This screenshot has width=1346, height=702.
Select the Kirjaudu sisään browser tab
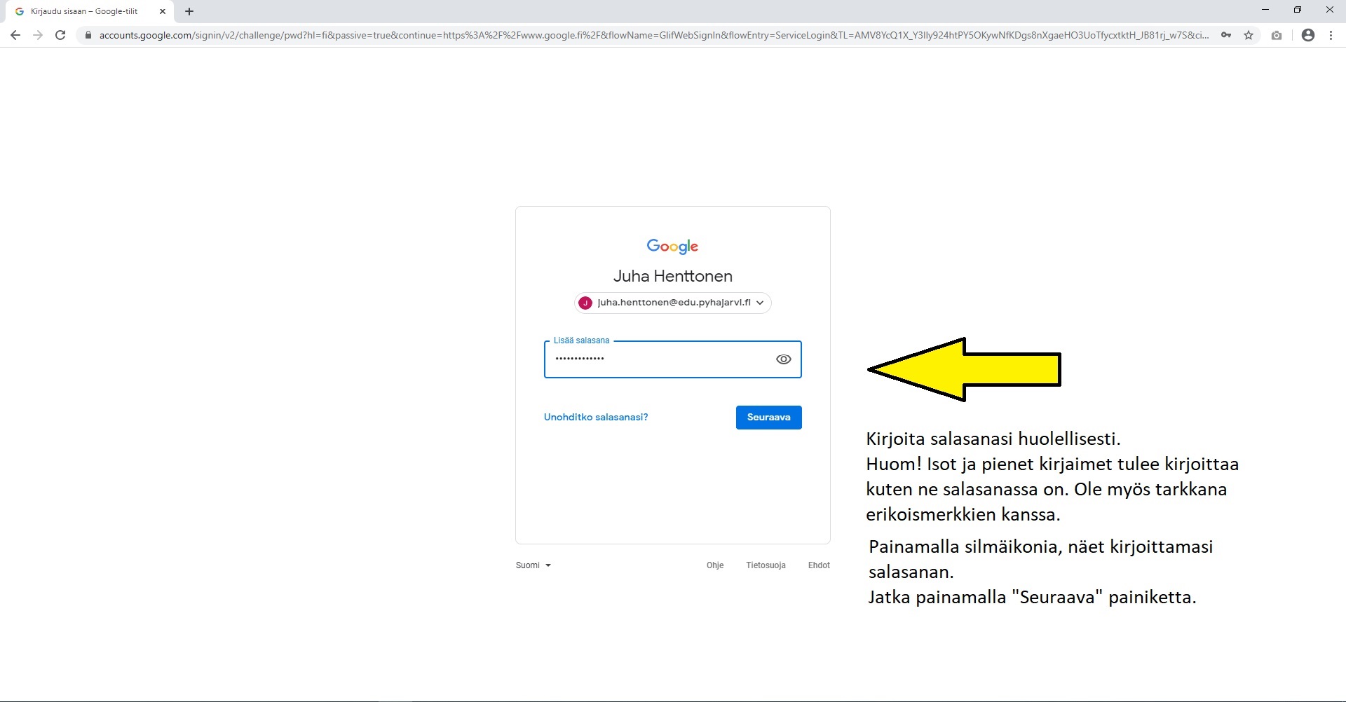pos(84,11)
